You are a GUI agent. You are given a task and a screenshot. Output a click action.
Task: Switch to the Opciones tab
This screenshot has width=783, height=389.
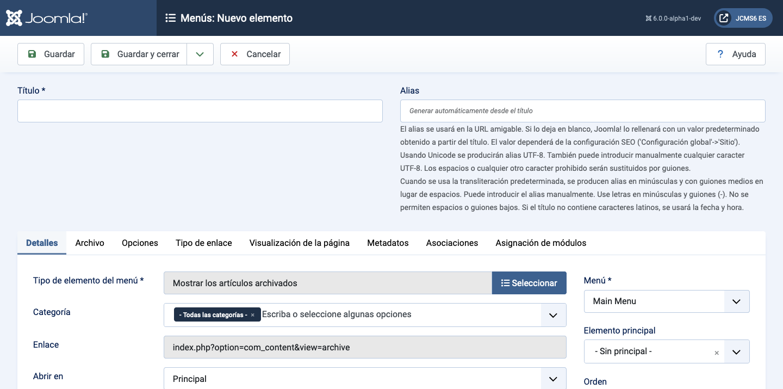click(x=140, y=243)
